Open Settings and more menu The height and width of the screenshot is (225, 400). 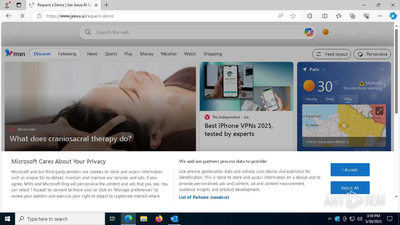click(380, 16)
